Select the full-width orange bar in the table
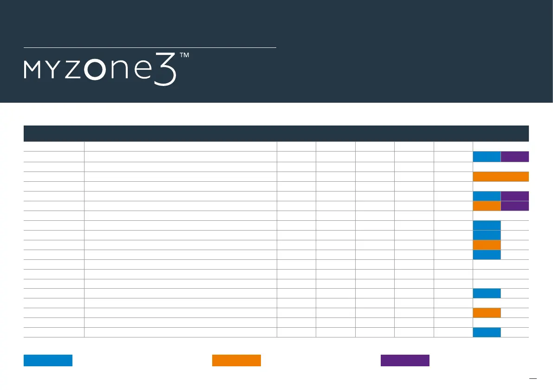 (501, 177)
